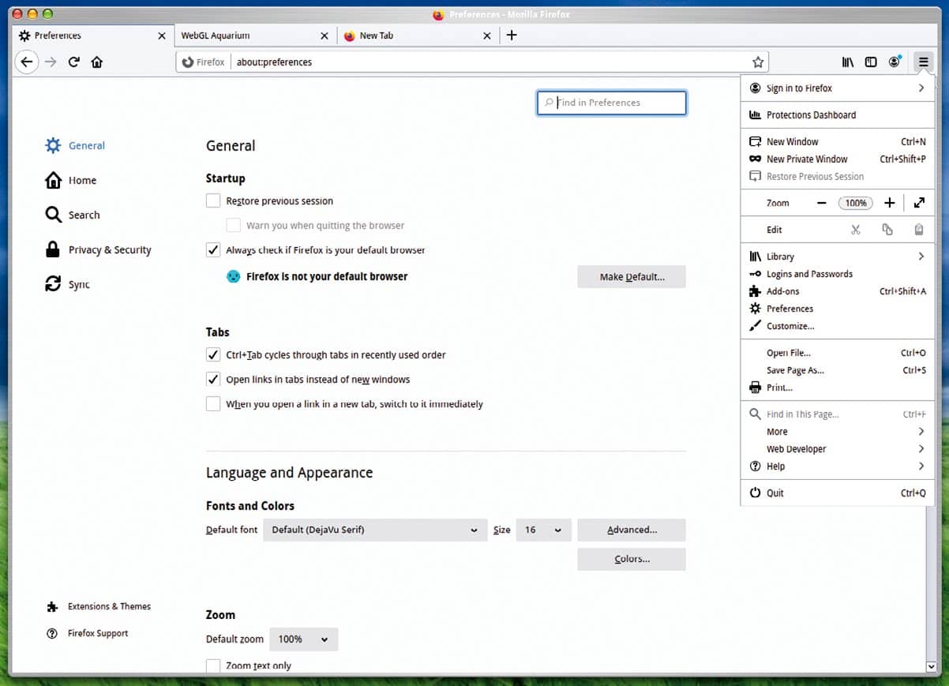Open the Library toolbar icon
This screenshot has height=686, width=949.
click(848, 62)
